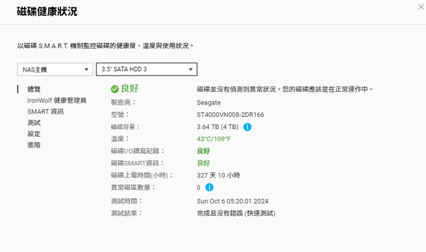Open the 設定 tab
This screenshot has height=252, width=426.
click(34, 134)
